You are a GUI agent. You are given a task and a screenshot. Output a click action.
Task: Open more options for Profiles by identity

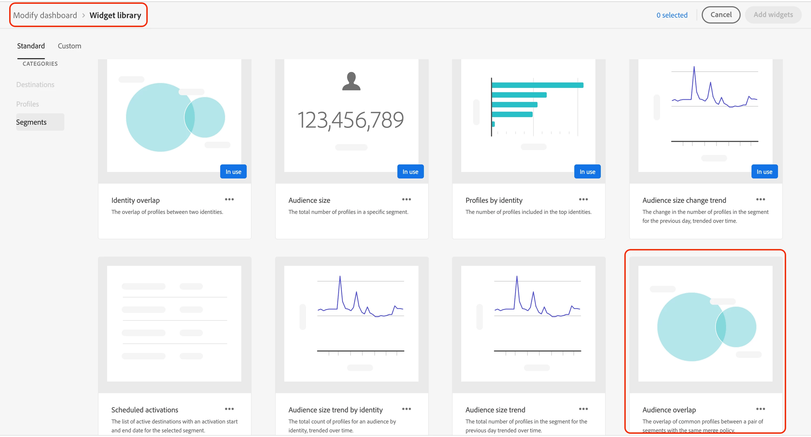point(583,199)
